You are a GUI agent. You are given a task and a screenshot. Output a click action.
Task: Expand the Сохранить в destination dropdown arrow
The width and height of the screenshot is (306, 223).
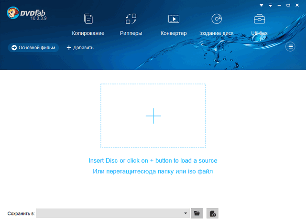point(186,213)
